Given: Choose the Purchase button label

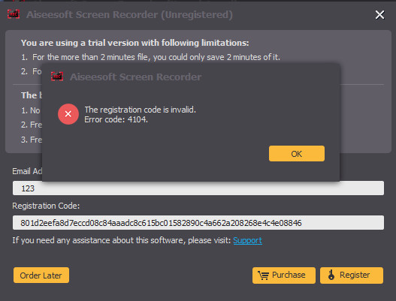Looking at the screenshot, I should coord(289,275).
